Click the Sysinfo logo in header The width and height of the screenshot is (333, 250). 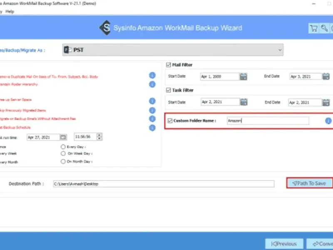coord(105,27)
